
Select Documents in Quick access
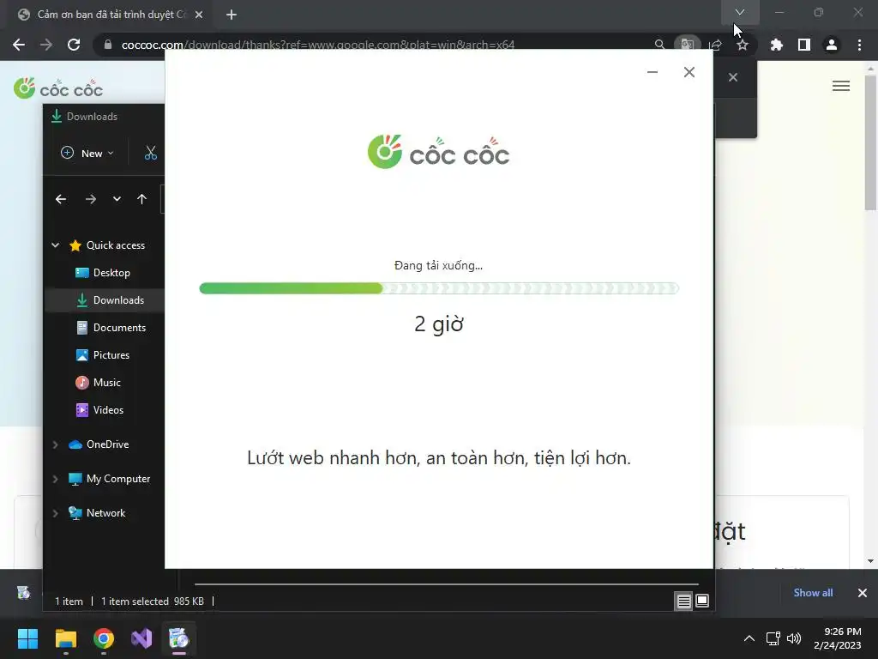click(119, 327)
